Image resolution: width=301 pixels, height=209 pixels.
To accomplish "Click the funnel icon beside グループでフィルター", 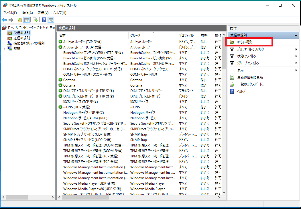I will tap(232, 63).
